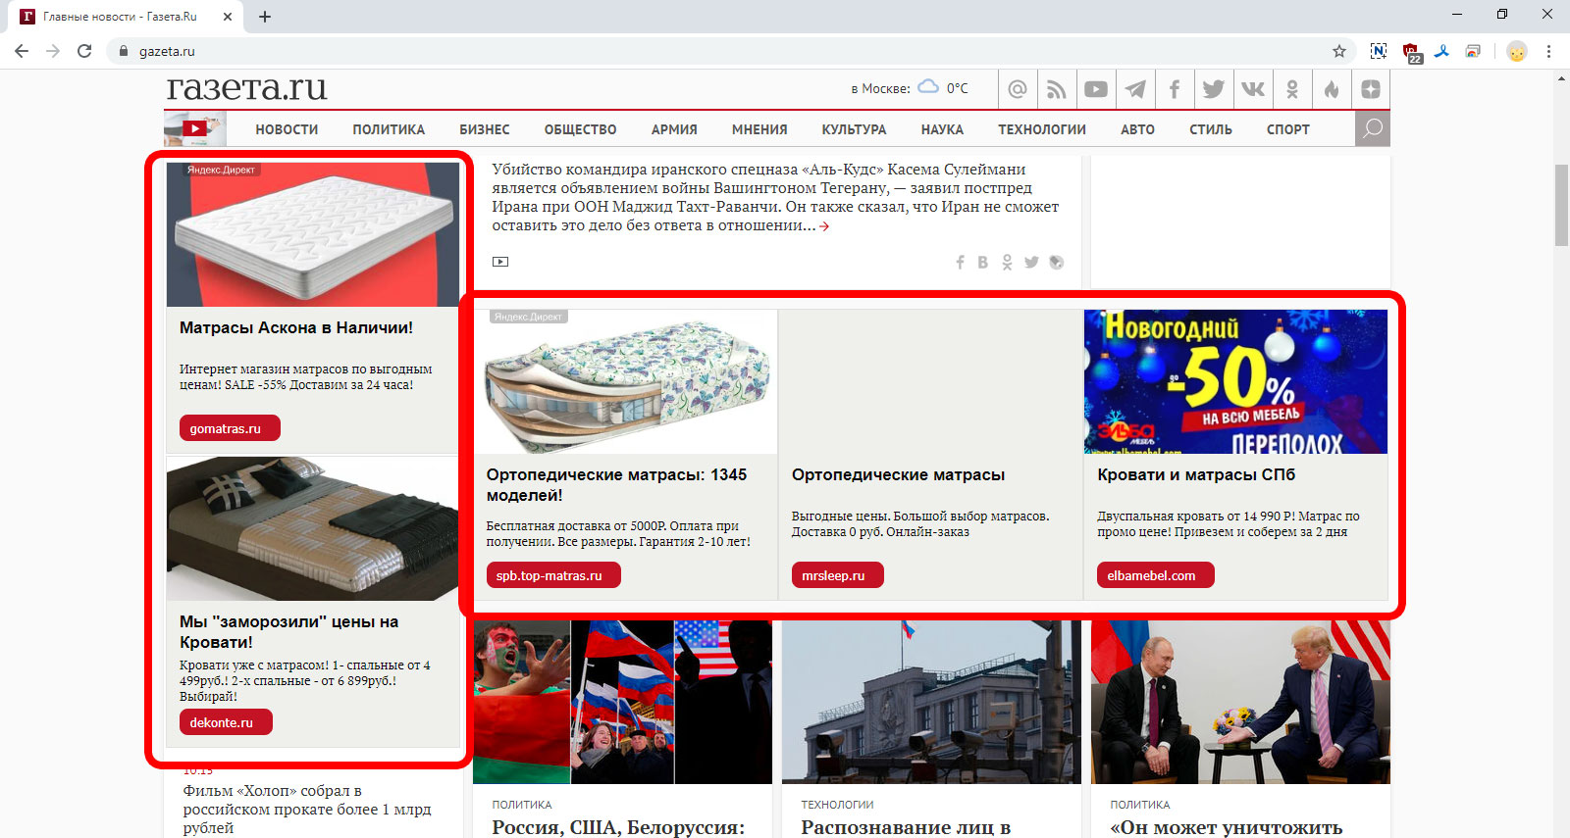This screenshot has height=838, width=1570.
Task: Click the gomatras.ru ad button
Action: [x=230, y=428]
